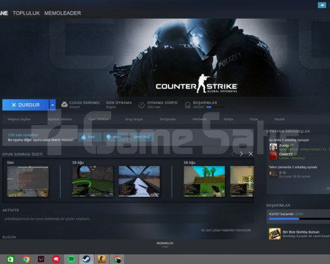Click the Counter-Strike Global Offensive logo
This screenshot has height=264, width=330.
click(196, 84)
